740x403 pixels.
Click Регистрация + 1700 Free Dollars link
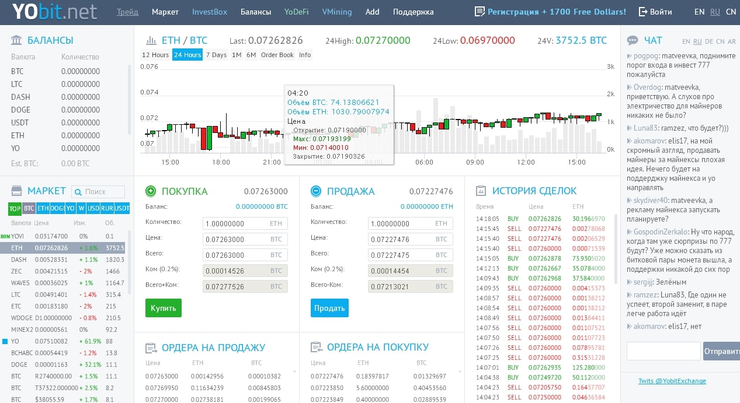click(x=557, y=12)
